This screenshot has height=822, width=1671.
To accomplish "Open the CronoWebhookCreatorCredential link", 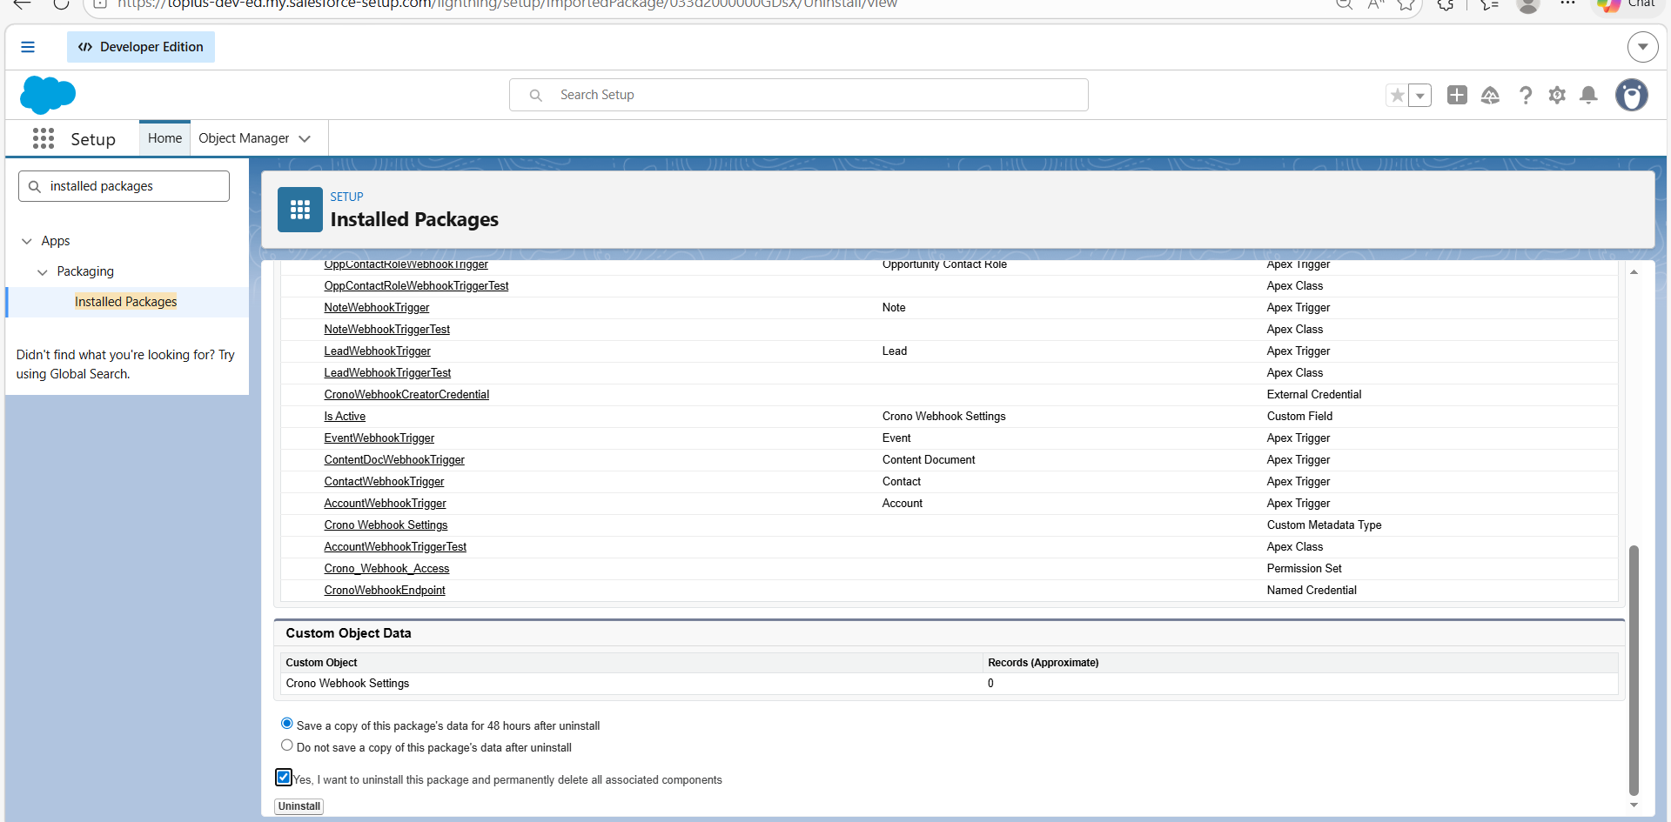I will 406,395.
